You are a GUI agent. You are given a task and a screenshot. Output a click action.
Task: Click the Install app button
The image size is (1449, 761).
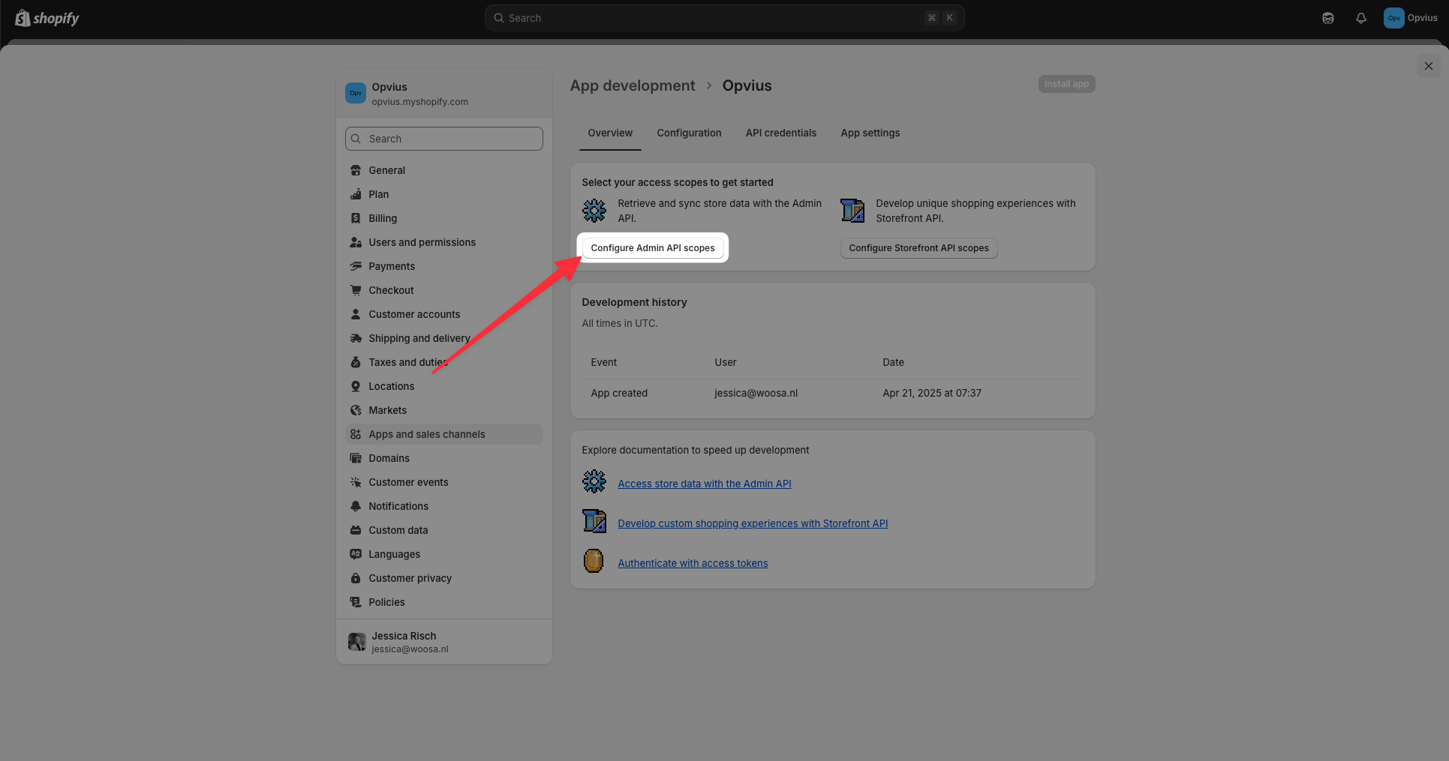tap(1066, 84)
